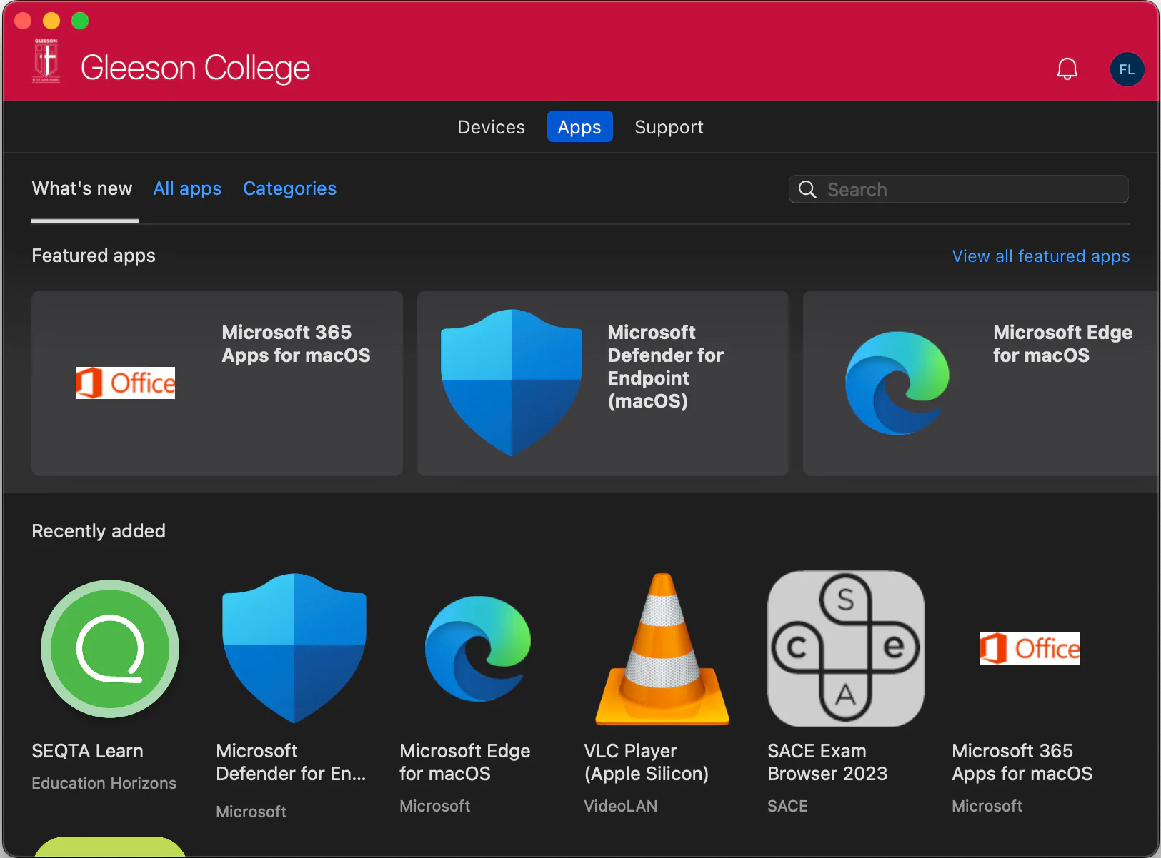Switch to the Devices tab

[492, 127]
